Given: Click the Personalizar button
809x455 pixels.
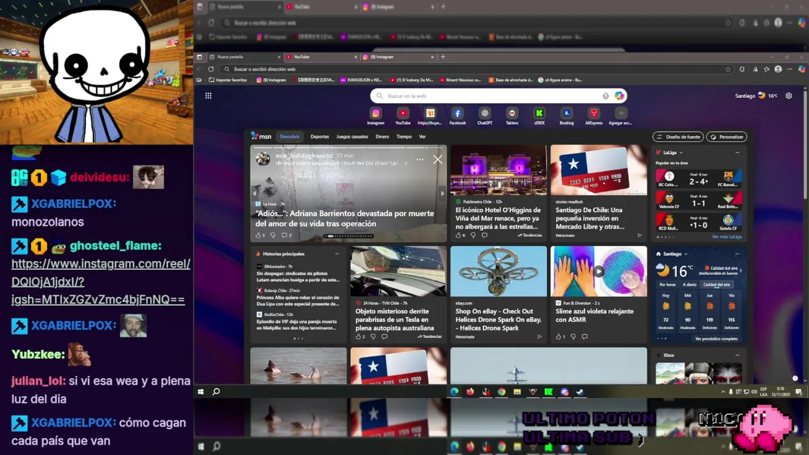Looking at the screenshot, I should pos(727,136).
